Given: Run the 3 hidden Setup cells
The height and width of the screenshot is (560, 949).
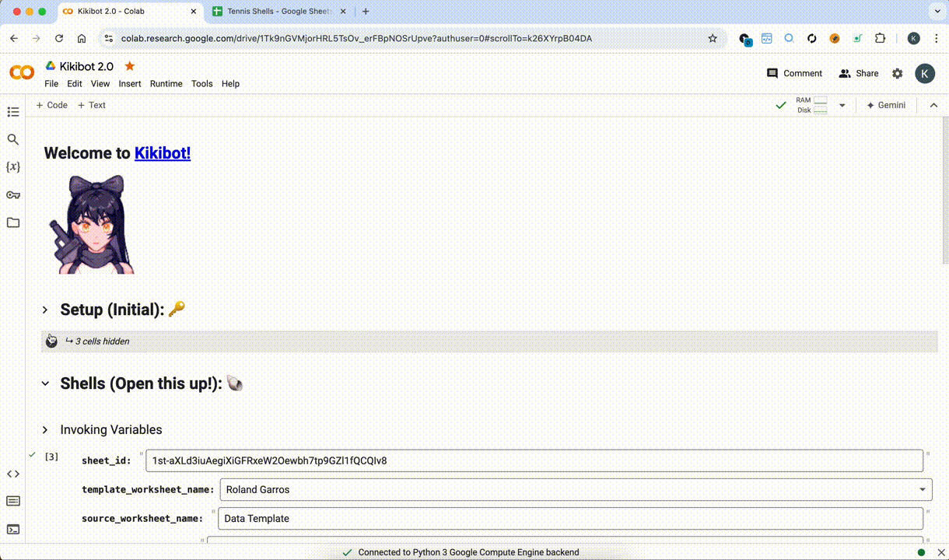Looking at the screenshot, I should coord(51,341).
